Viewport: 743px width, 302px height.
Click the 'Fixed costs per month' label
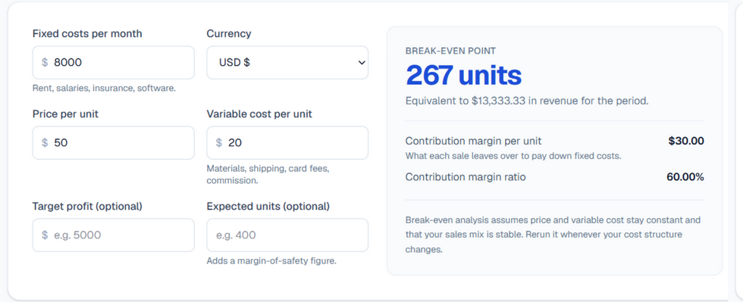(87, 33)
